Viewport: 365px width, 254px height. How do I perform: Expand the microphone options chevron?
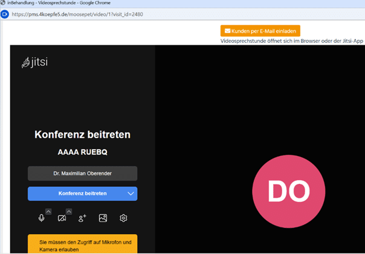(x=49, y=211)
